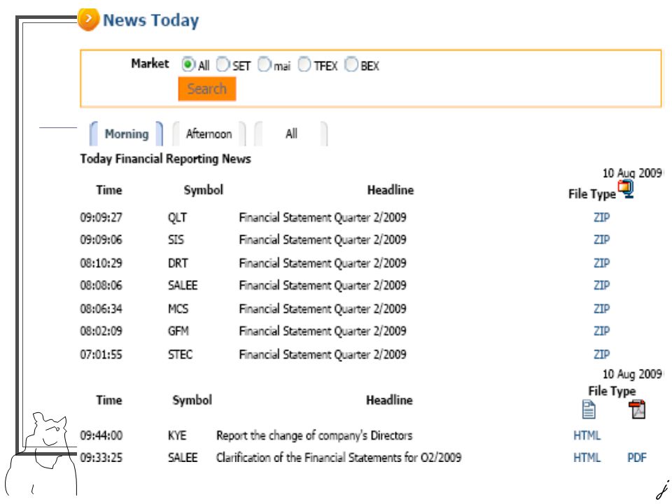Open the ZIP file for QLT

point(601,217)
